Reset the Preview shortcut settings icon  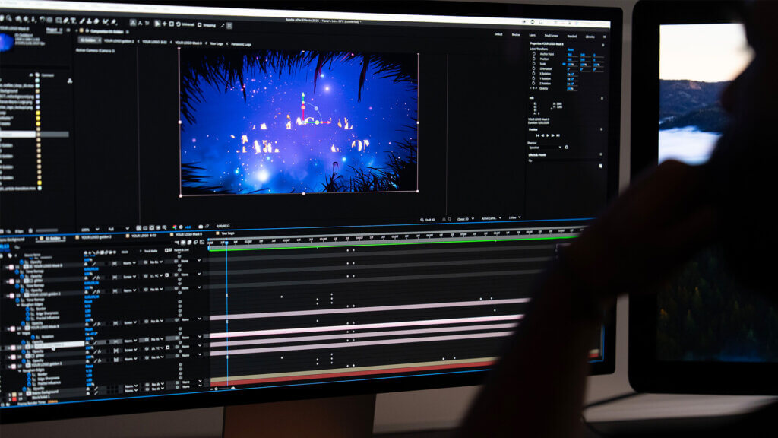click(566, 147)
